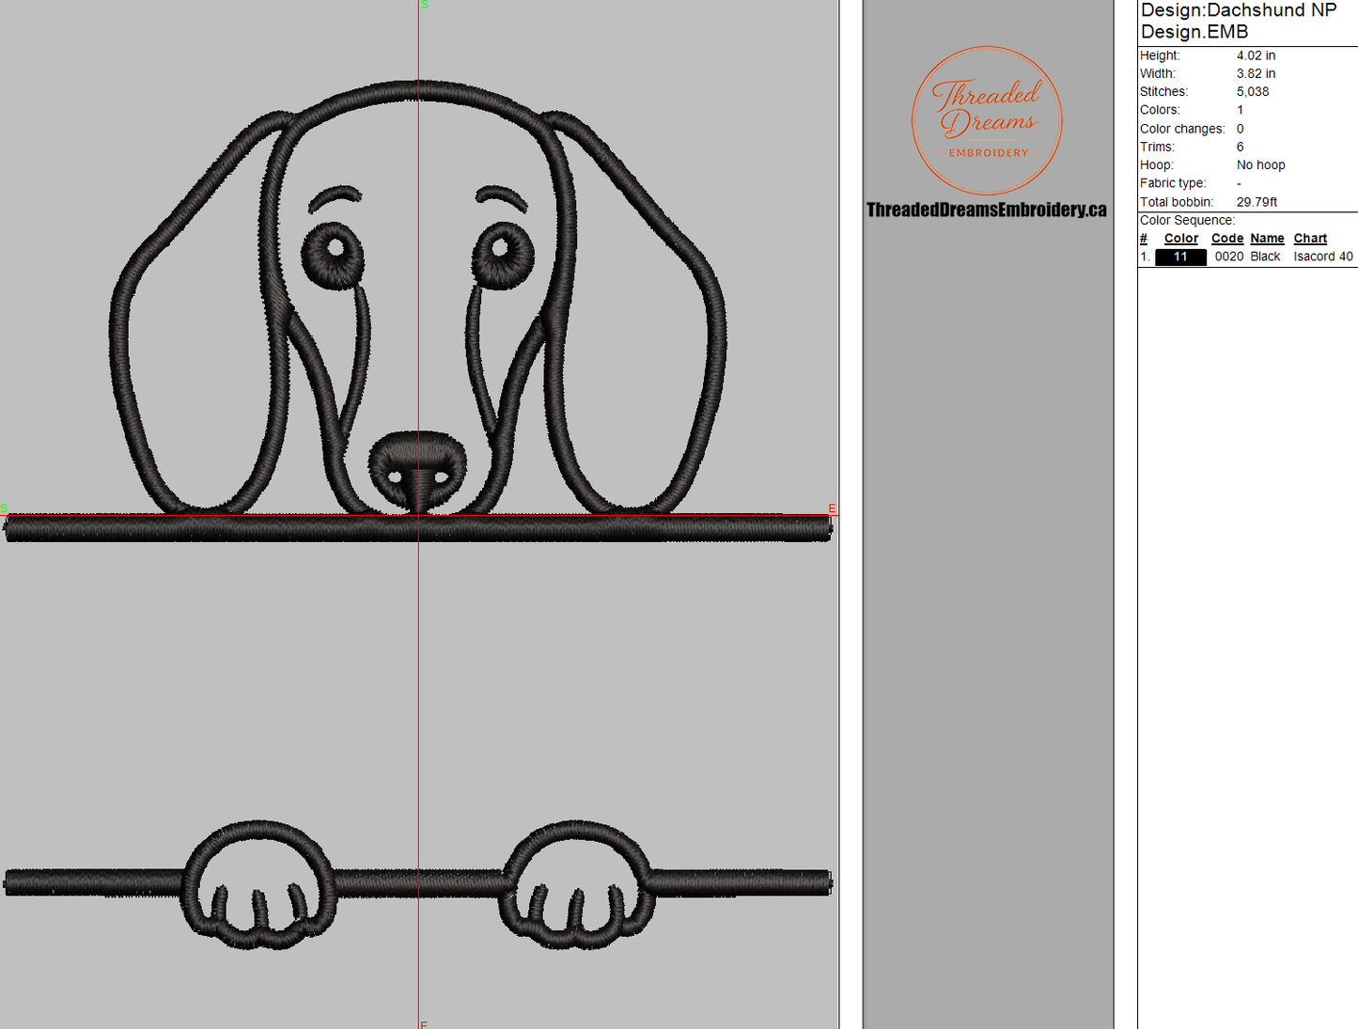Image resolution: width=1358 pixels, height=1029 pixels.
Task: Click the ThreadedDreamsEmbroidery.ca website text
Action: 986,210
